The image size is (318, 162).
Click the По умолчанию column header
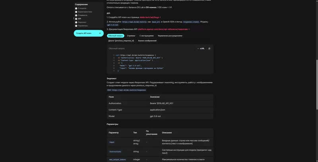tap(152, 133)
